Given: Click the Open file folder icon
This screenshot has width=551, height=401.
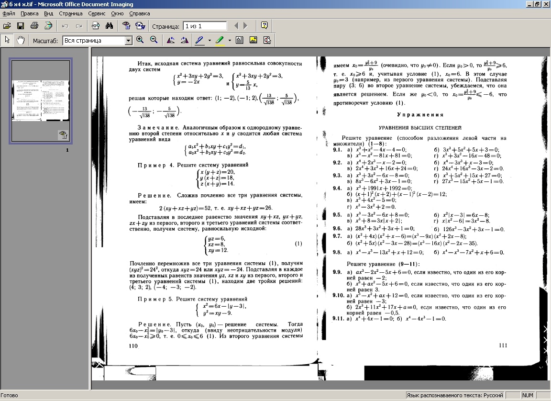Looking at the screenshot, I should click(x=7, y=26).
